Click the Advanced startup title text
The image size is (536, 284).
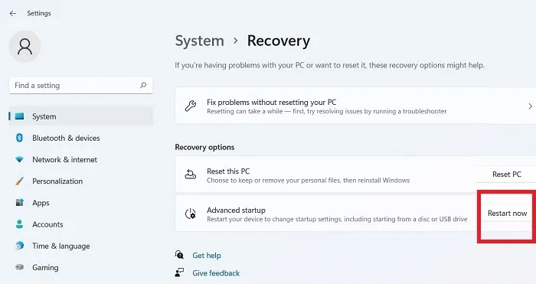point(236,211)
